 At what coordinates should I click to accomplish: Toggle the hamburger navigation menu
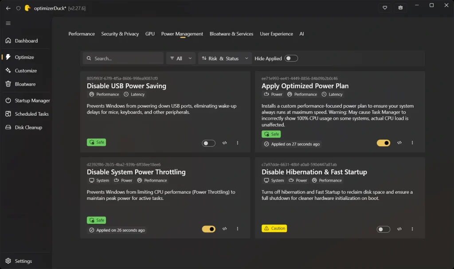pyautogui.click(x=8, y=23)
